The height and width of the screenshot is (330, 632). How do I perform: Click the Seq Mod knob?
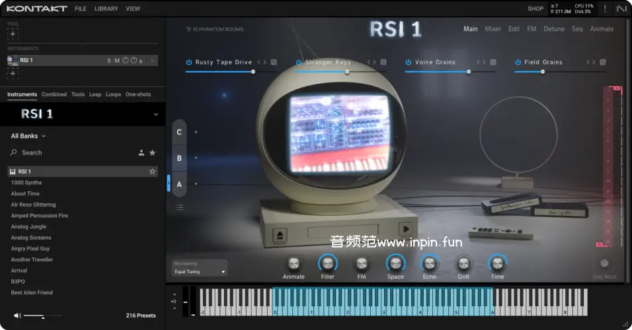point(604,263)
